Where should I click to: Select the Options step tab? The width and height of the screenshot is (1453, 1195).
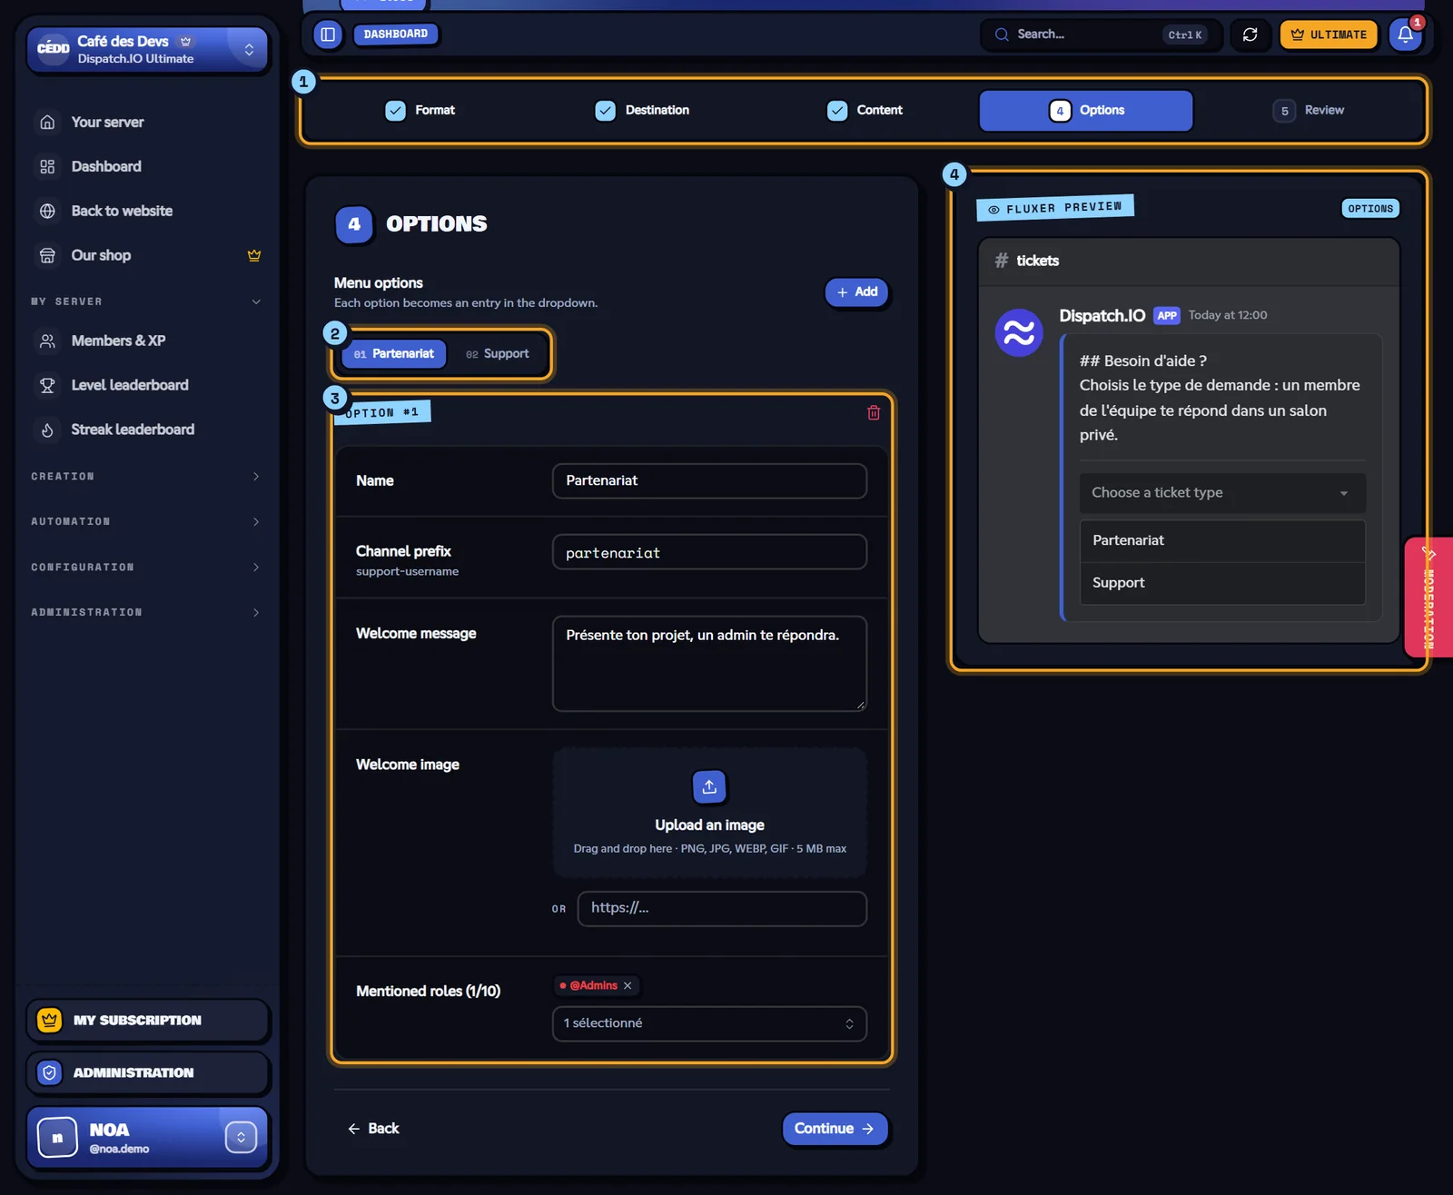[1085, 110]
